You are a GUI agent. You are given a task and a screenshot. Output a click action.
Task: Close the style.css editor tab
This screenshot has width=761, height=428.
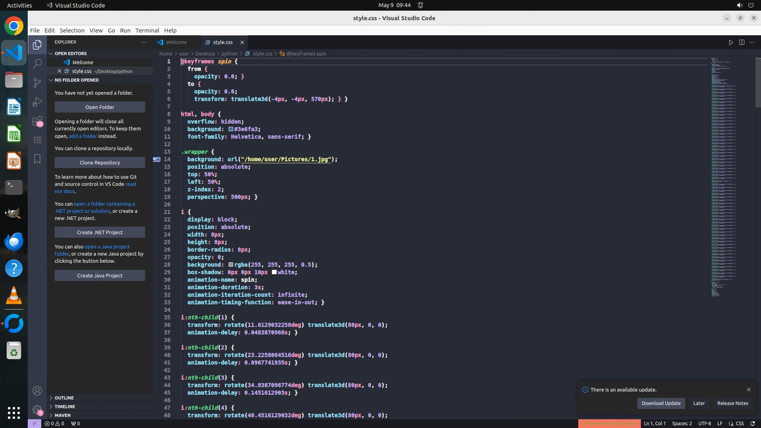point(242,42)
